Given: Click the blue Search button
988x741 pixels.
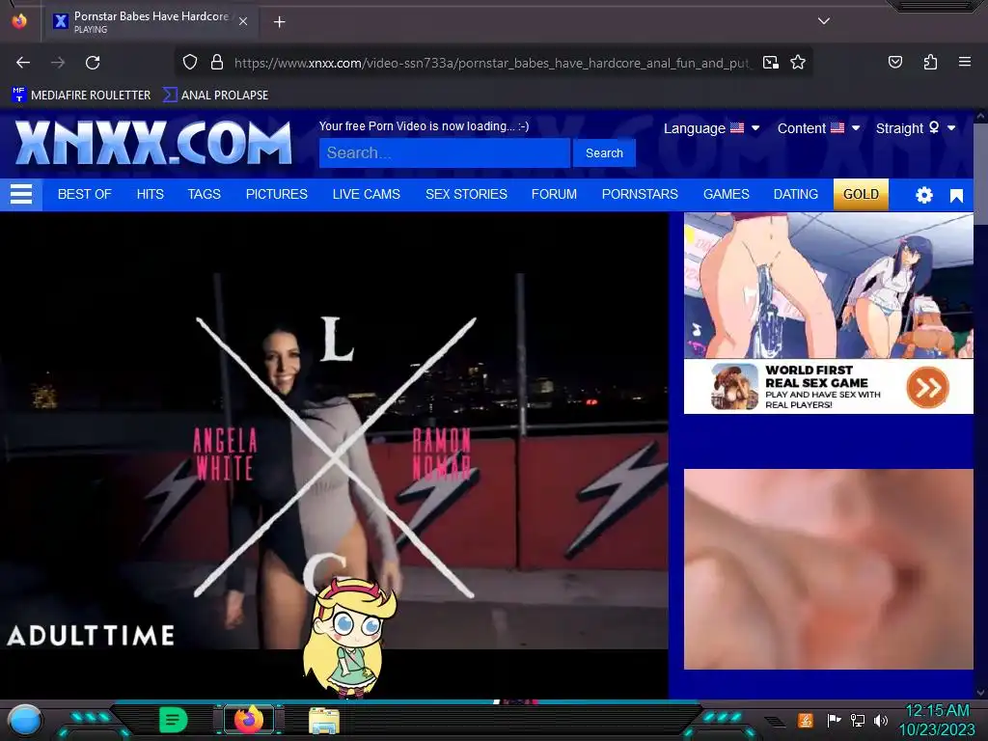Looking at the screenshot, I should [604, 153].
